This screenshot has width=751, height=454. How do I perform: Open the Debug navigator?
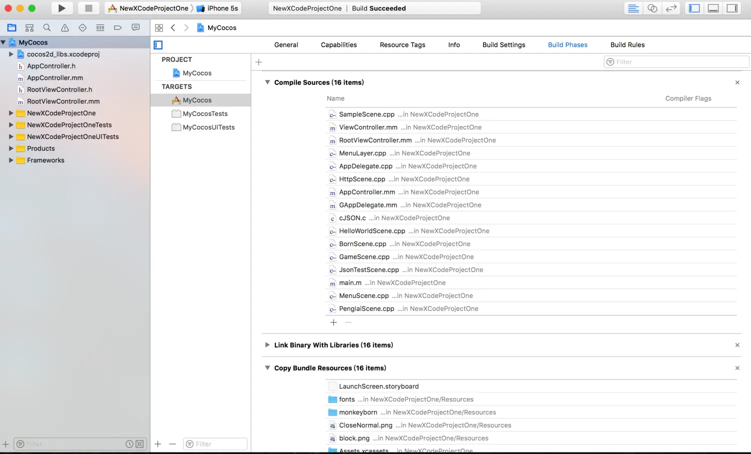[100, 27]
